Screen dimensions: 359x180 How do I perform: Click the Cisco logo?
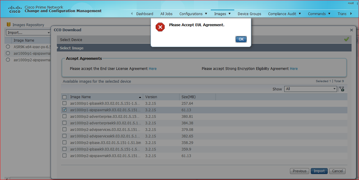(15, 9)
